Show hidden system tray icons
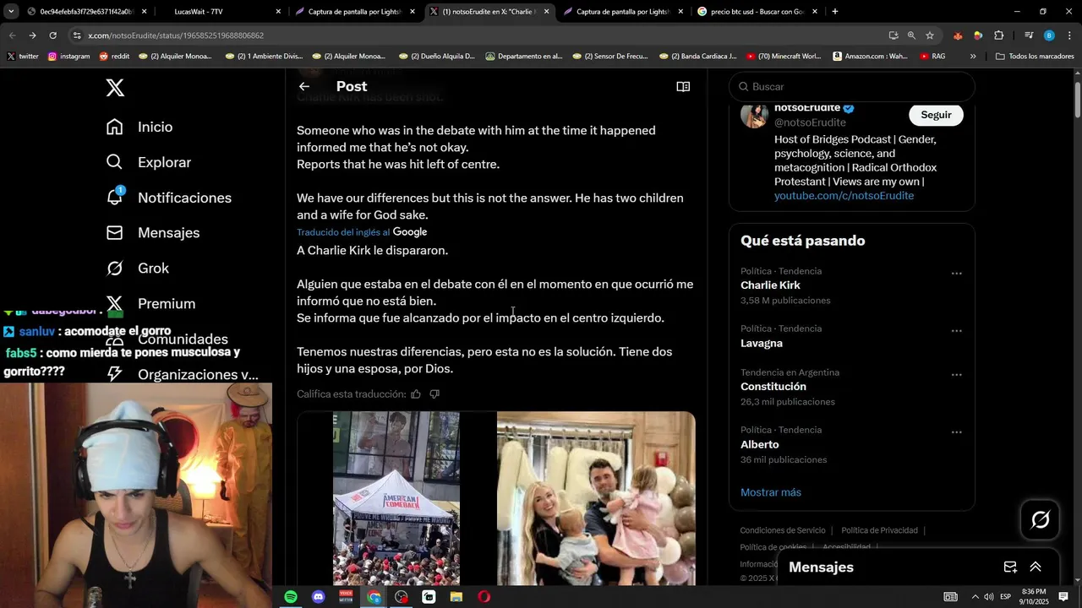1082x608 pixels. (975, 597)
